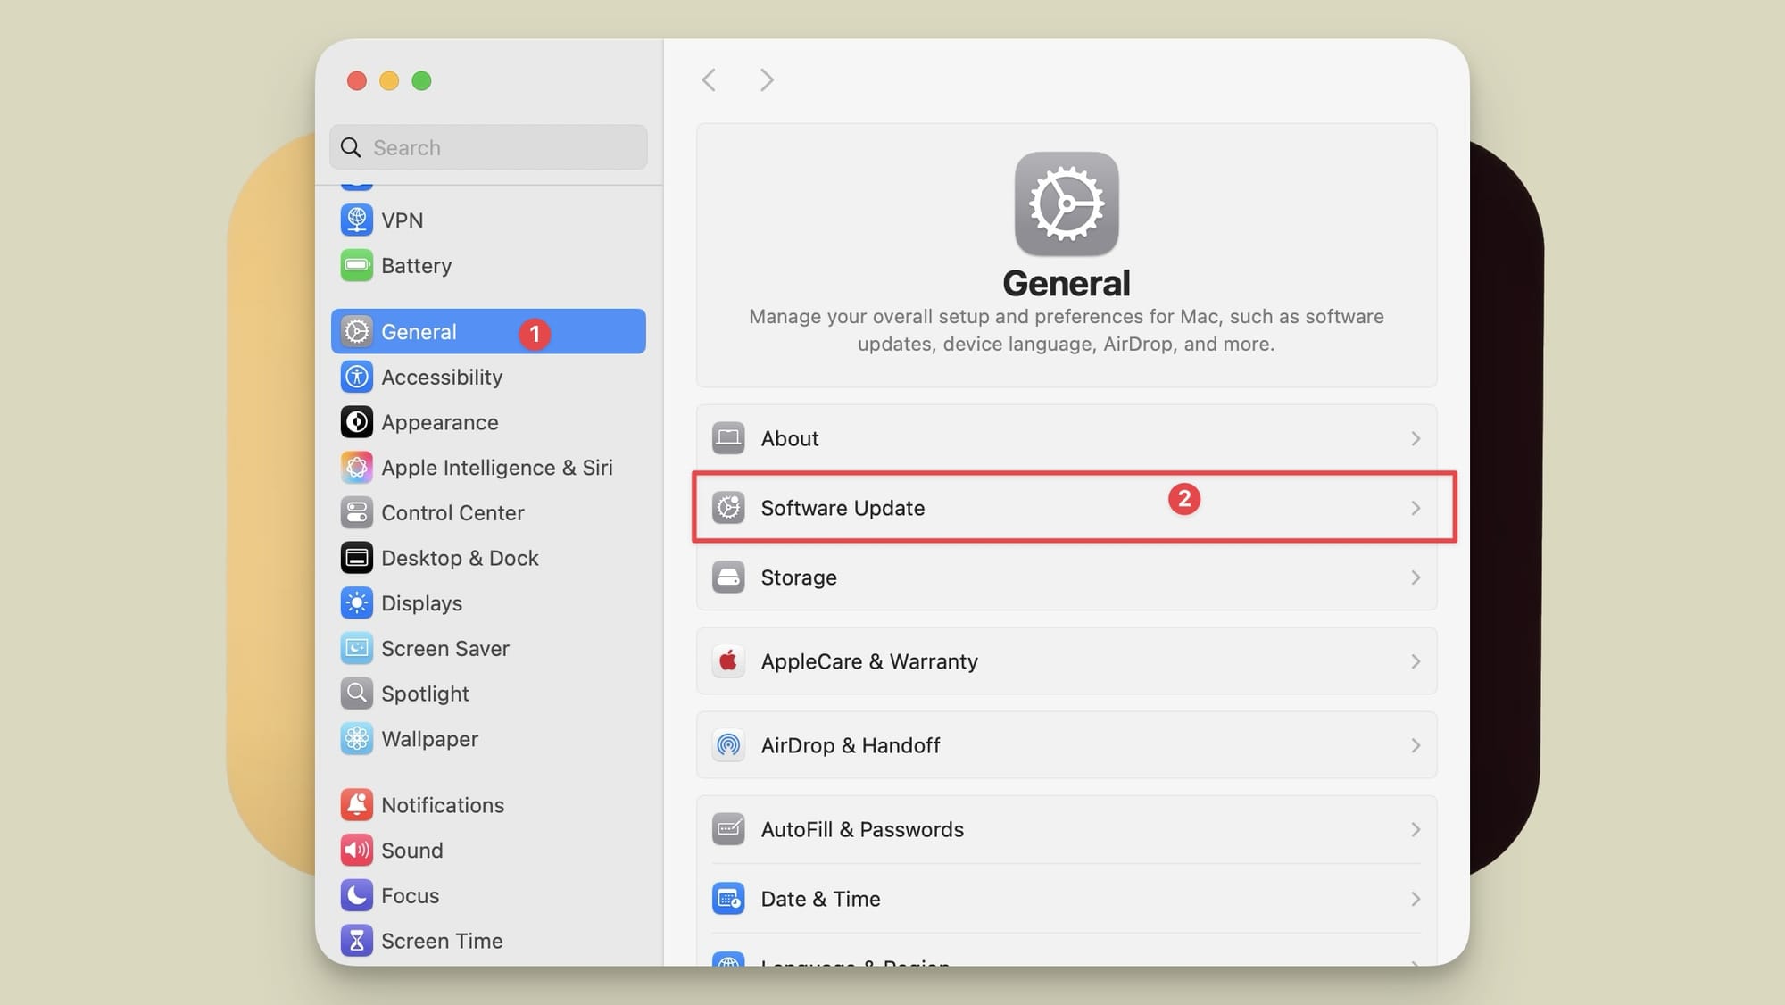Viewport: 1785px width, 1005px height.
Task: Select VPN in the sidebar
Action: (x=488, y=220)
